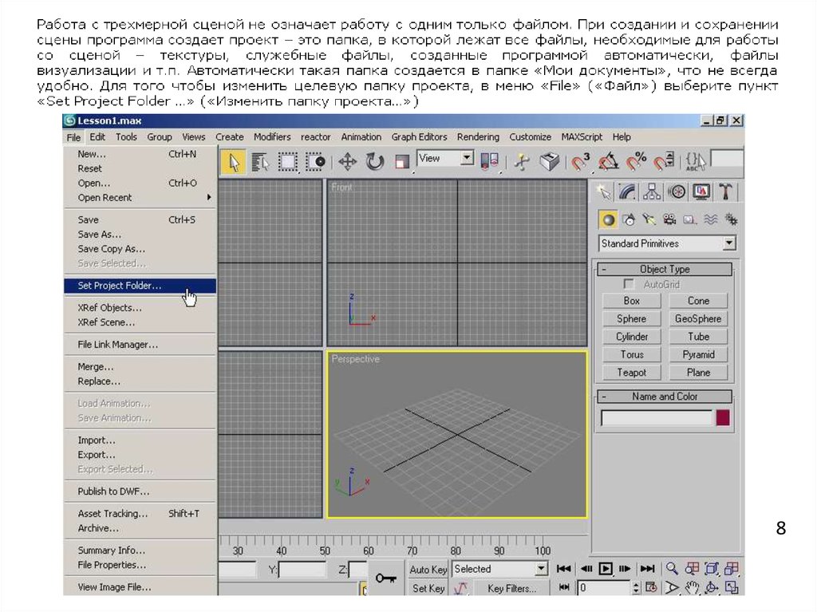Click the Select by Name tool
Viewport: 817px width, 612px height.
coord(260,162)
